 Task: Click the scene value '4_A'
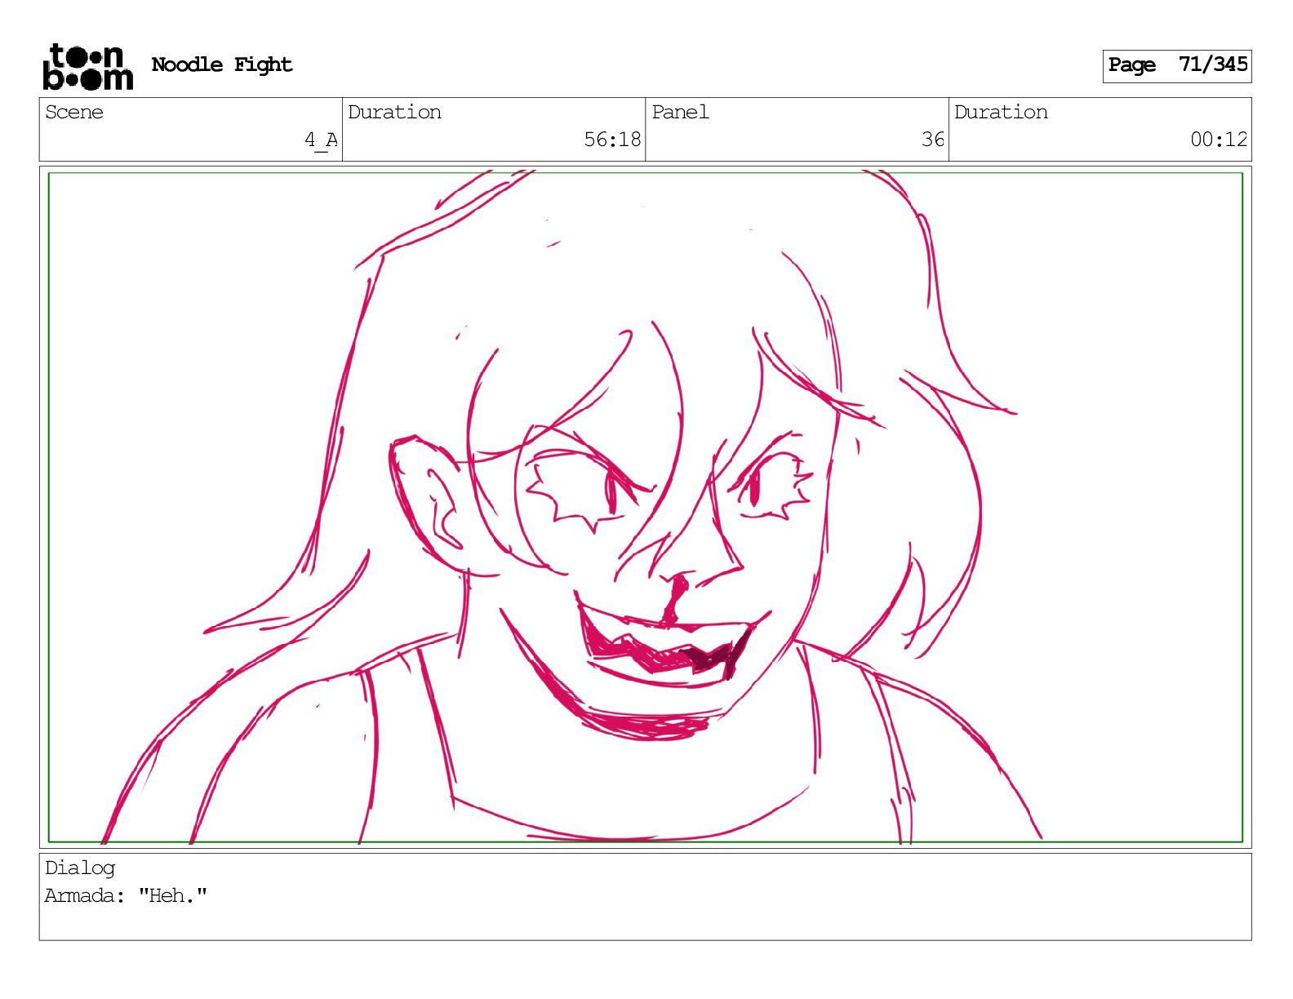pyautogui.click(x=321, y=140)
